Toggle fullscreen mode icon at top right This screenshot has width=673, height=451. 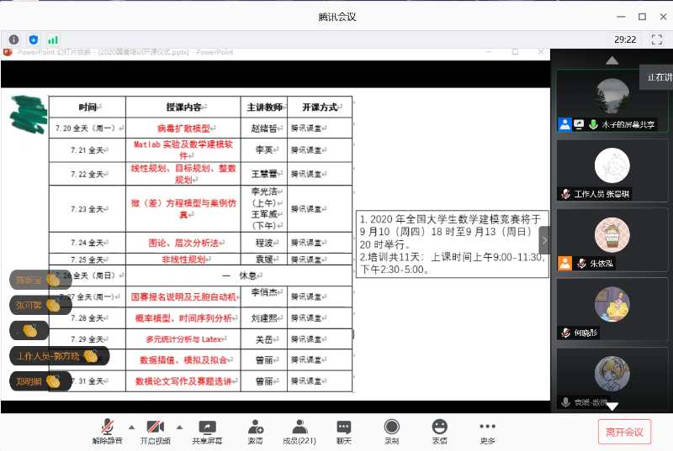pyautogui.click(x=656, y=39)
